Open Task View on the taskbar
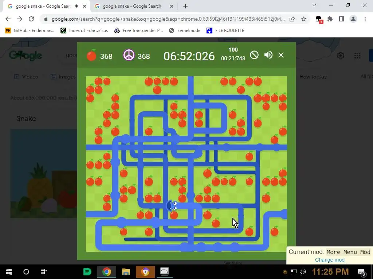The height and width of the screenshot is (279, 373). coord(44,272)
